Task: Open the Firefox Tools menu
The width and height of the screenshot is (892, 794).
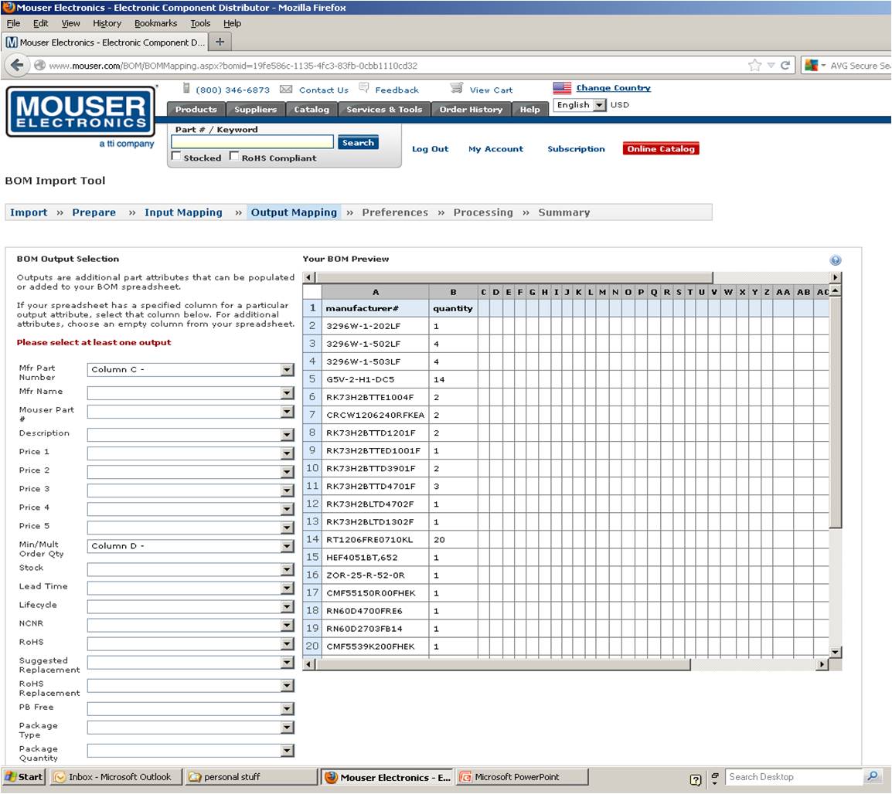Action: pos(200,23)
